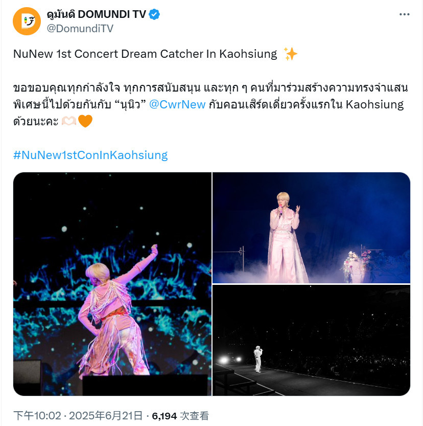The height and width of the screenshot is (426, 423).
Task: Click the 次查看 views label
Action: [194, 416]
